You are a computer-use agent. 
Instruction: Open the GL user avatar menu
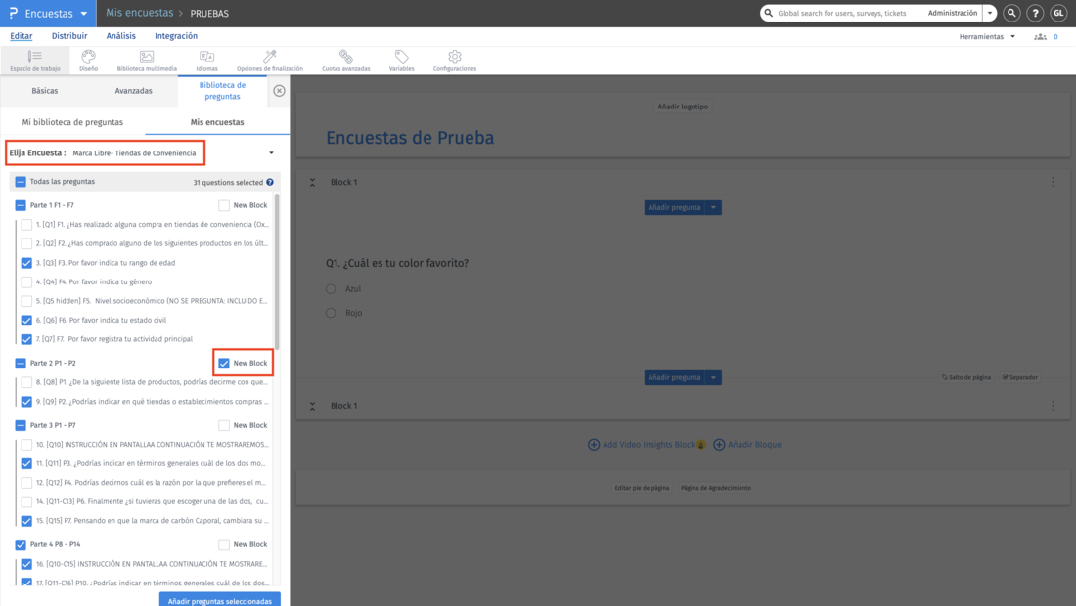pyautogui.click(x=1058, y=13)
